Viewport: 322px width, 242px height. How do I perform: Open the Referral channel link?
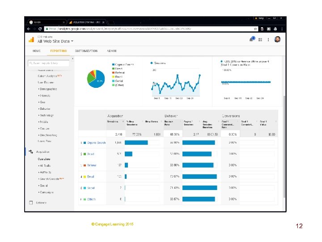tap(92, 165)
